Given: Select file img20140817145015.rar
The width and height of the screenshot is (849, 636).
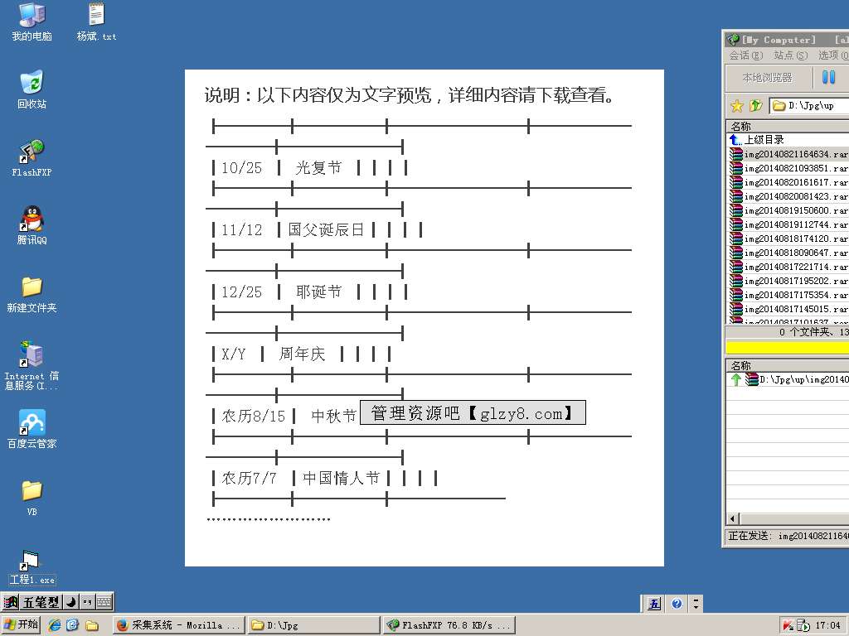Looking at the screenshot, I should click(788, 309).
